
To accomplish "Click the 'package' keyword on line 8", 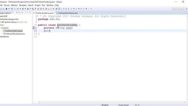I will pos(43,19).
